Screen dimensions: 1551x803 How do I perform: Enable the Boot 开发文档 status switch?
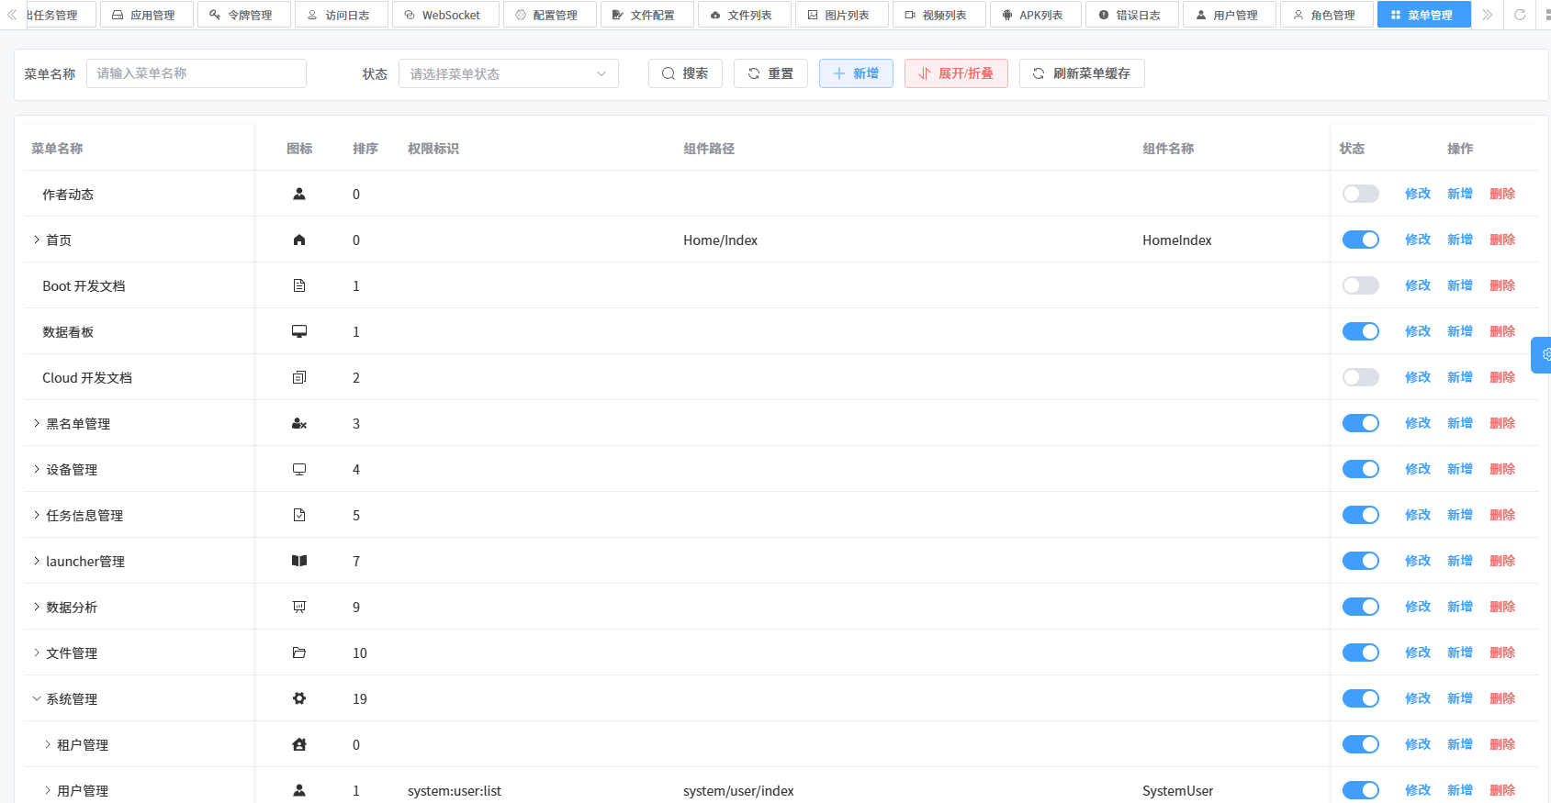1361,285
